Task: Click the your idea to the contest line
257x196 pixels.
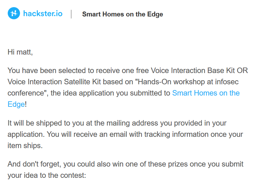Action: 47,175
